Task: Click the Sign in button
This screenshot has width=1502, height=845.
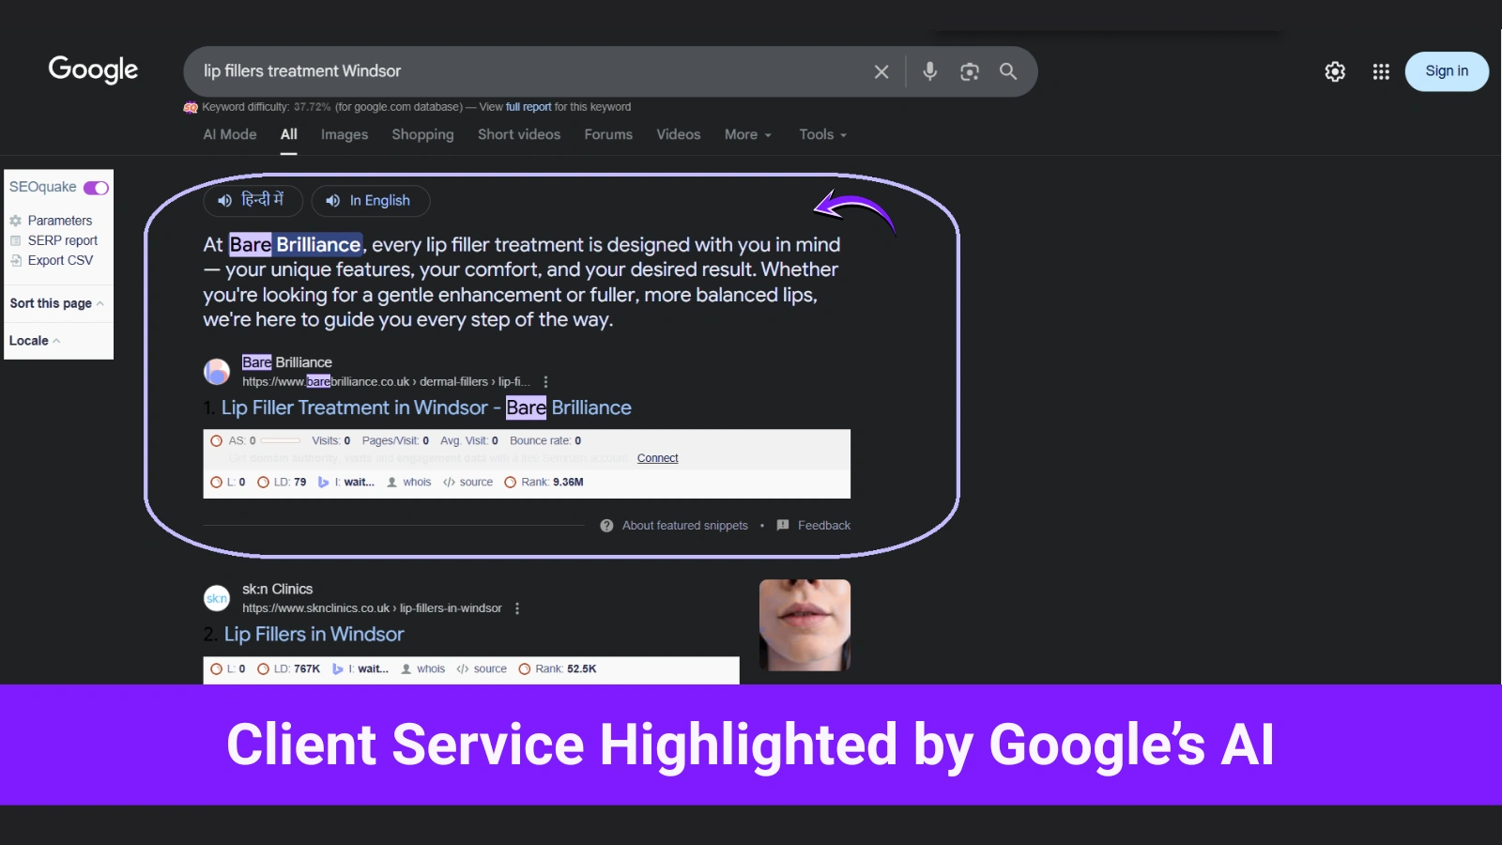Action: tap(1446, 70)
